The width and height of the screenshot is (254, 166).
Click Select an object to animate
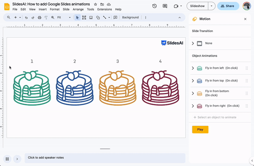pyautogui.click(x=215, y=117)
